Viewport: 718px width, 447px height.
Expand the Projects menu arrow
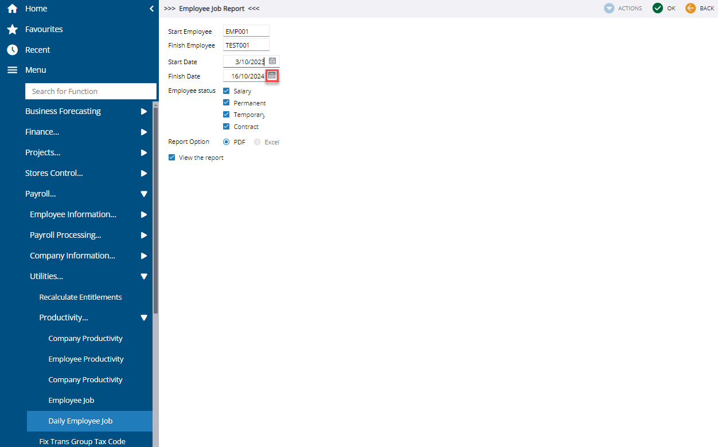coord(144,152)
